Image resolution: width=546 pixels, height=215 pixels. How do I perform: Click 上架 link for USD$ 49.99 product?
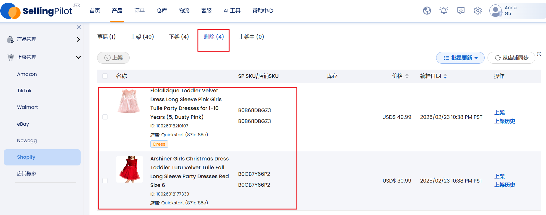pyautogui.click(x=500, y=113)
